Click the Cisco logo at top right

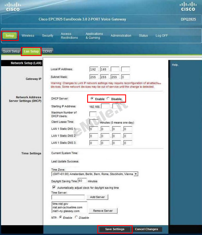[x=188, y=7]
